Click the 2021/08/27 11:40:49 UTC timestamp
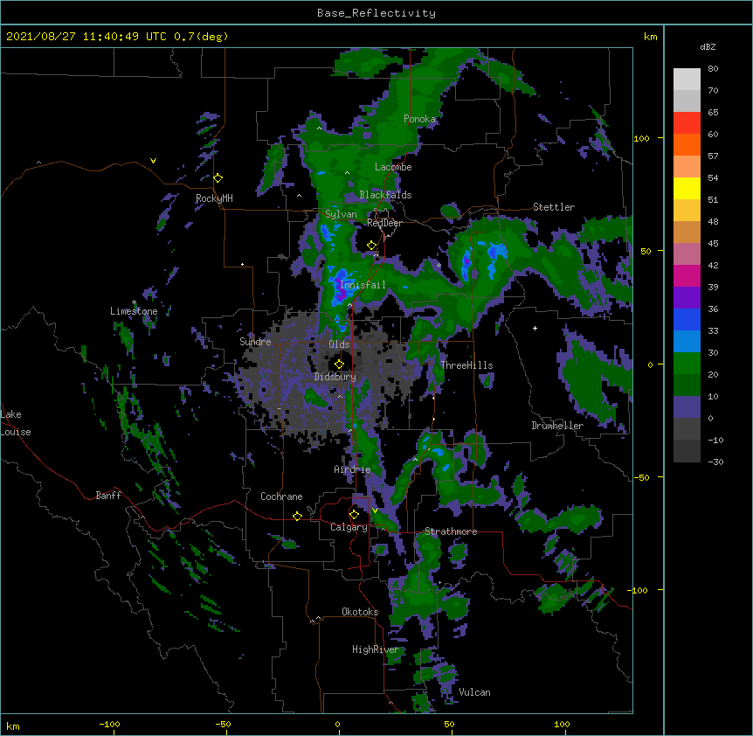Screen dimensions: 753x736 point(86,37)
